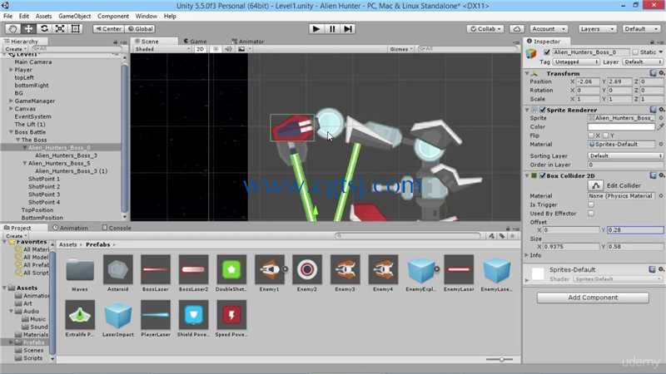This screenshot has height=374, width=666.
Task: Open the cloud services icon
Action: tap(516, 29)
